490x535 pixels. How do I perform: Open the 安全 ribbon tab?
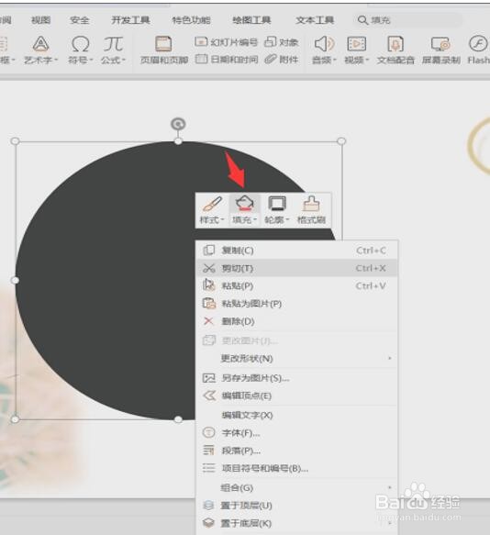80,20
